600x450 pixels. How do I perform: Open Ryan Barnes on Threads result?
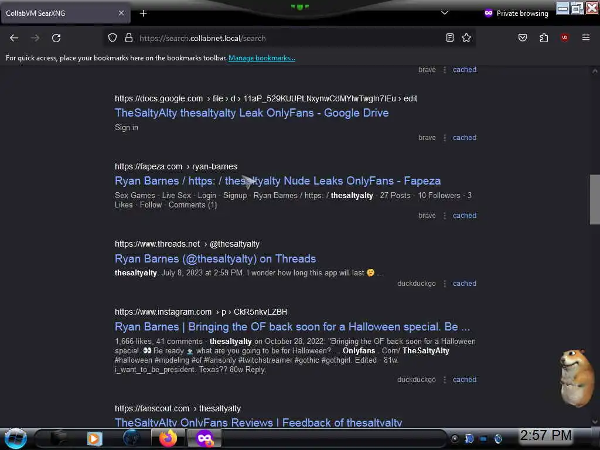(216, 258)
